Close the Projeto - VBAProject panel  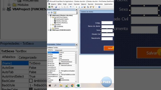[76, 9]
